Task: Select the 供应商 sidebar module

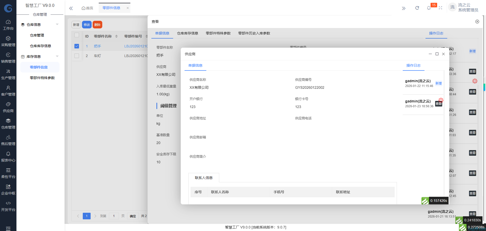Action: coord(8,107)
